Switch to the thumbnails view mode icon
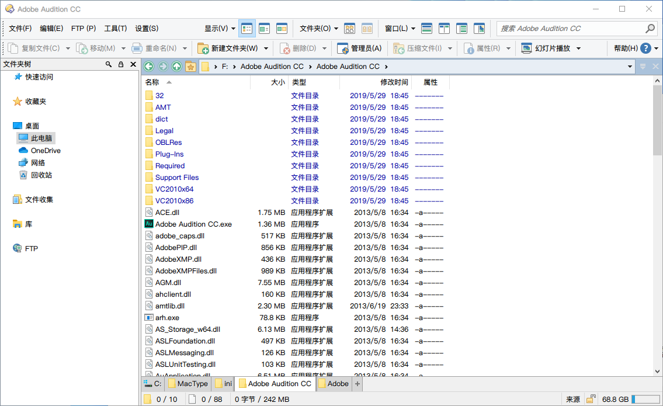The image size is (663, 406). click(282, 29)
